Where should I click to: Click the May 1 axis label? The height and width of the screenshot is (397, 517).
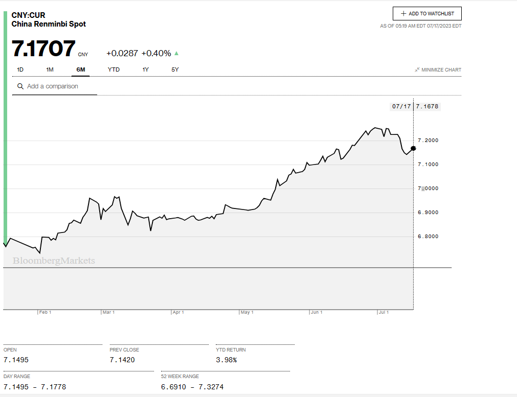pos(247,312)
